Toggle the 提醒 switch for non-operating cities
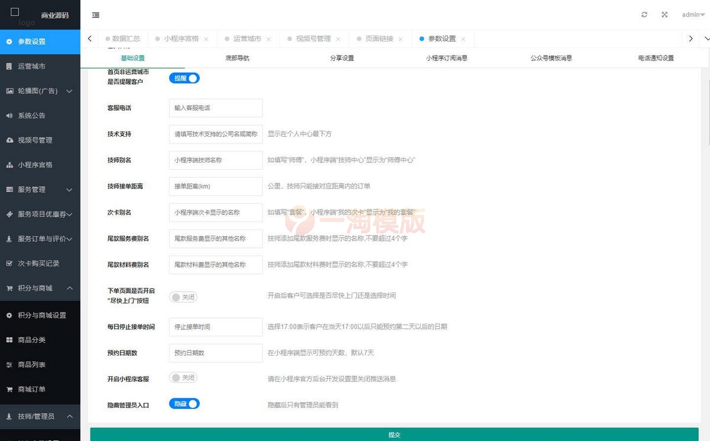Image resolution: width=710 pixels, height=441 pixels. [x=184, y=78]
